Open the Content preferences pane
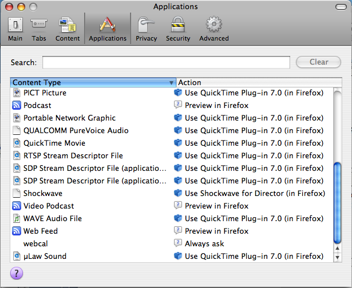The height and width of the screenshot is (288, 352). (68, 29)
